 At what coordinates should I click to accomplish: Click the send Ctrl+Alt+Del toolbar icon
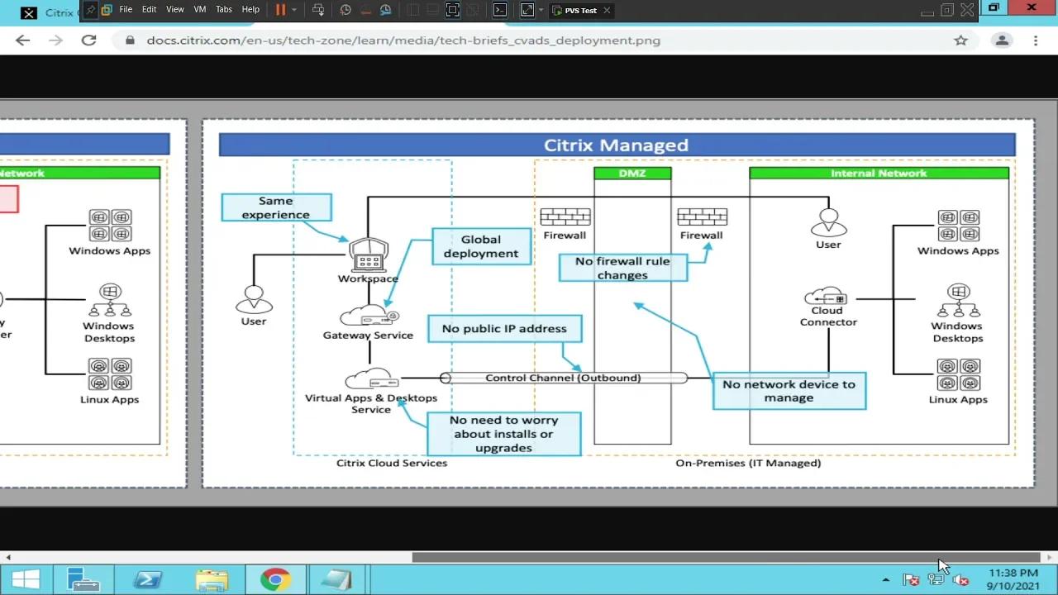tap(318, 10)
